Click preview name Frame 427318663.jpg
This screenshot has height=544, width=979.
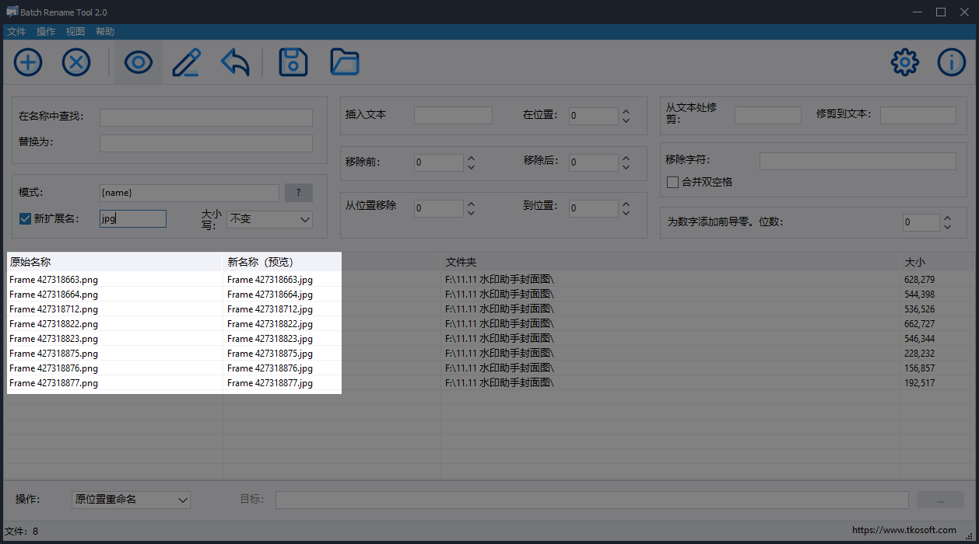(270, 280)
